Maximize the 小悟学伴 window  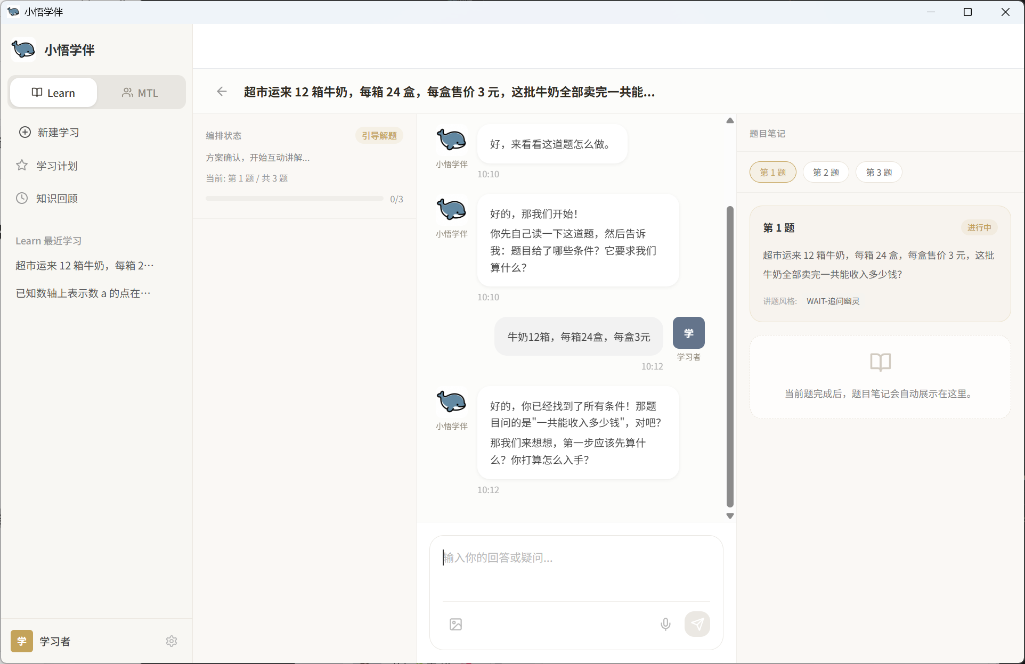click(968, 12)
